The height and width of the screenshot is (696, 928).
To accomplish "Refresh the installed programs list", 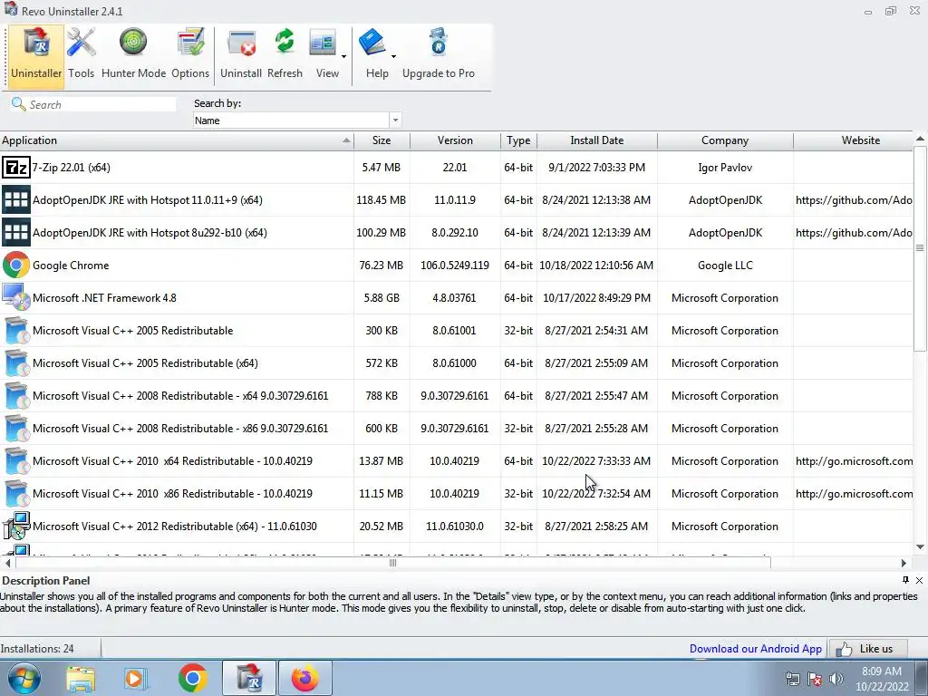I will [285, 54].
